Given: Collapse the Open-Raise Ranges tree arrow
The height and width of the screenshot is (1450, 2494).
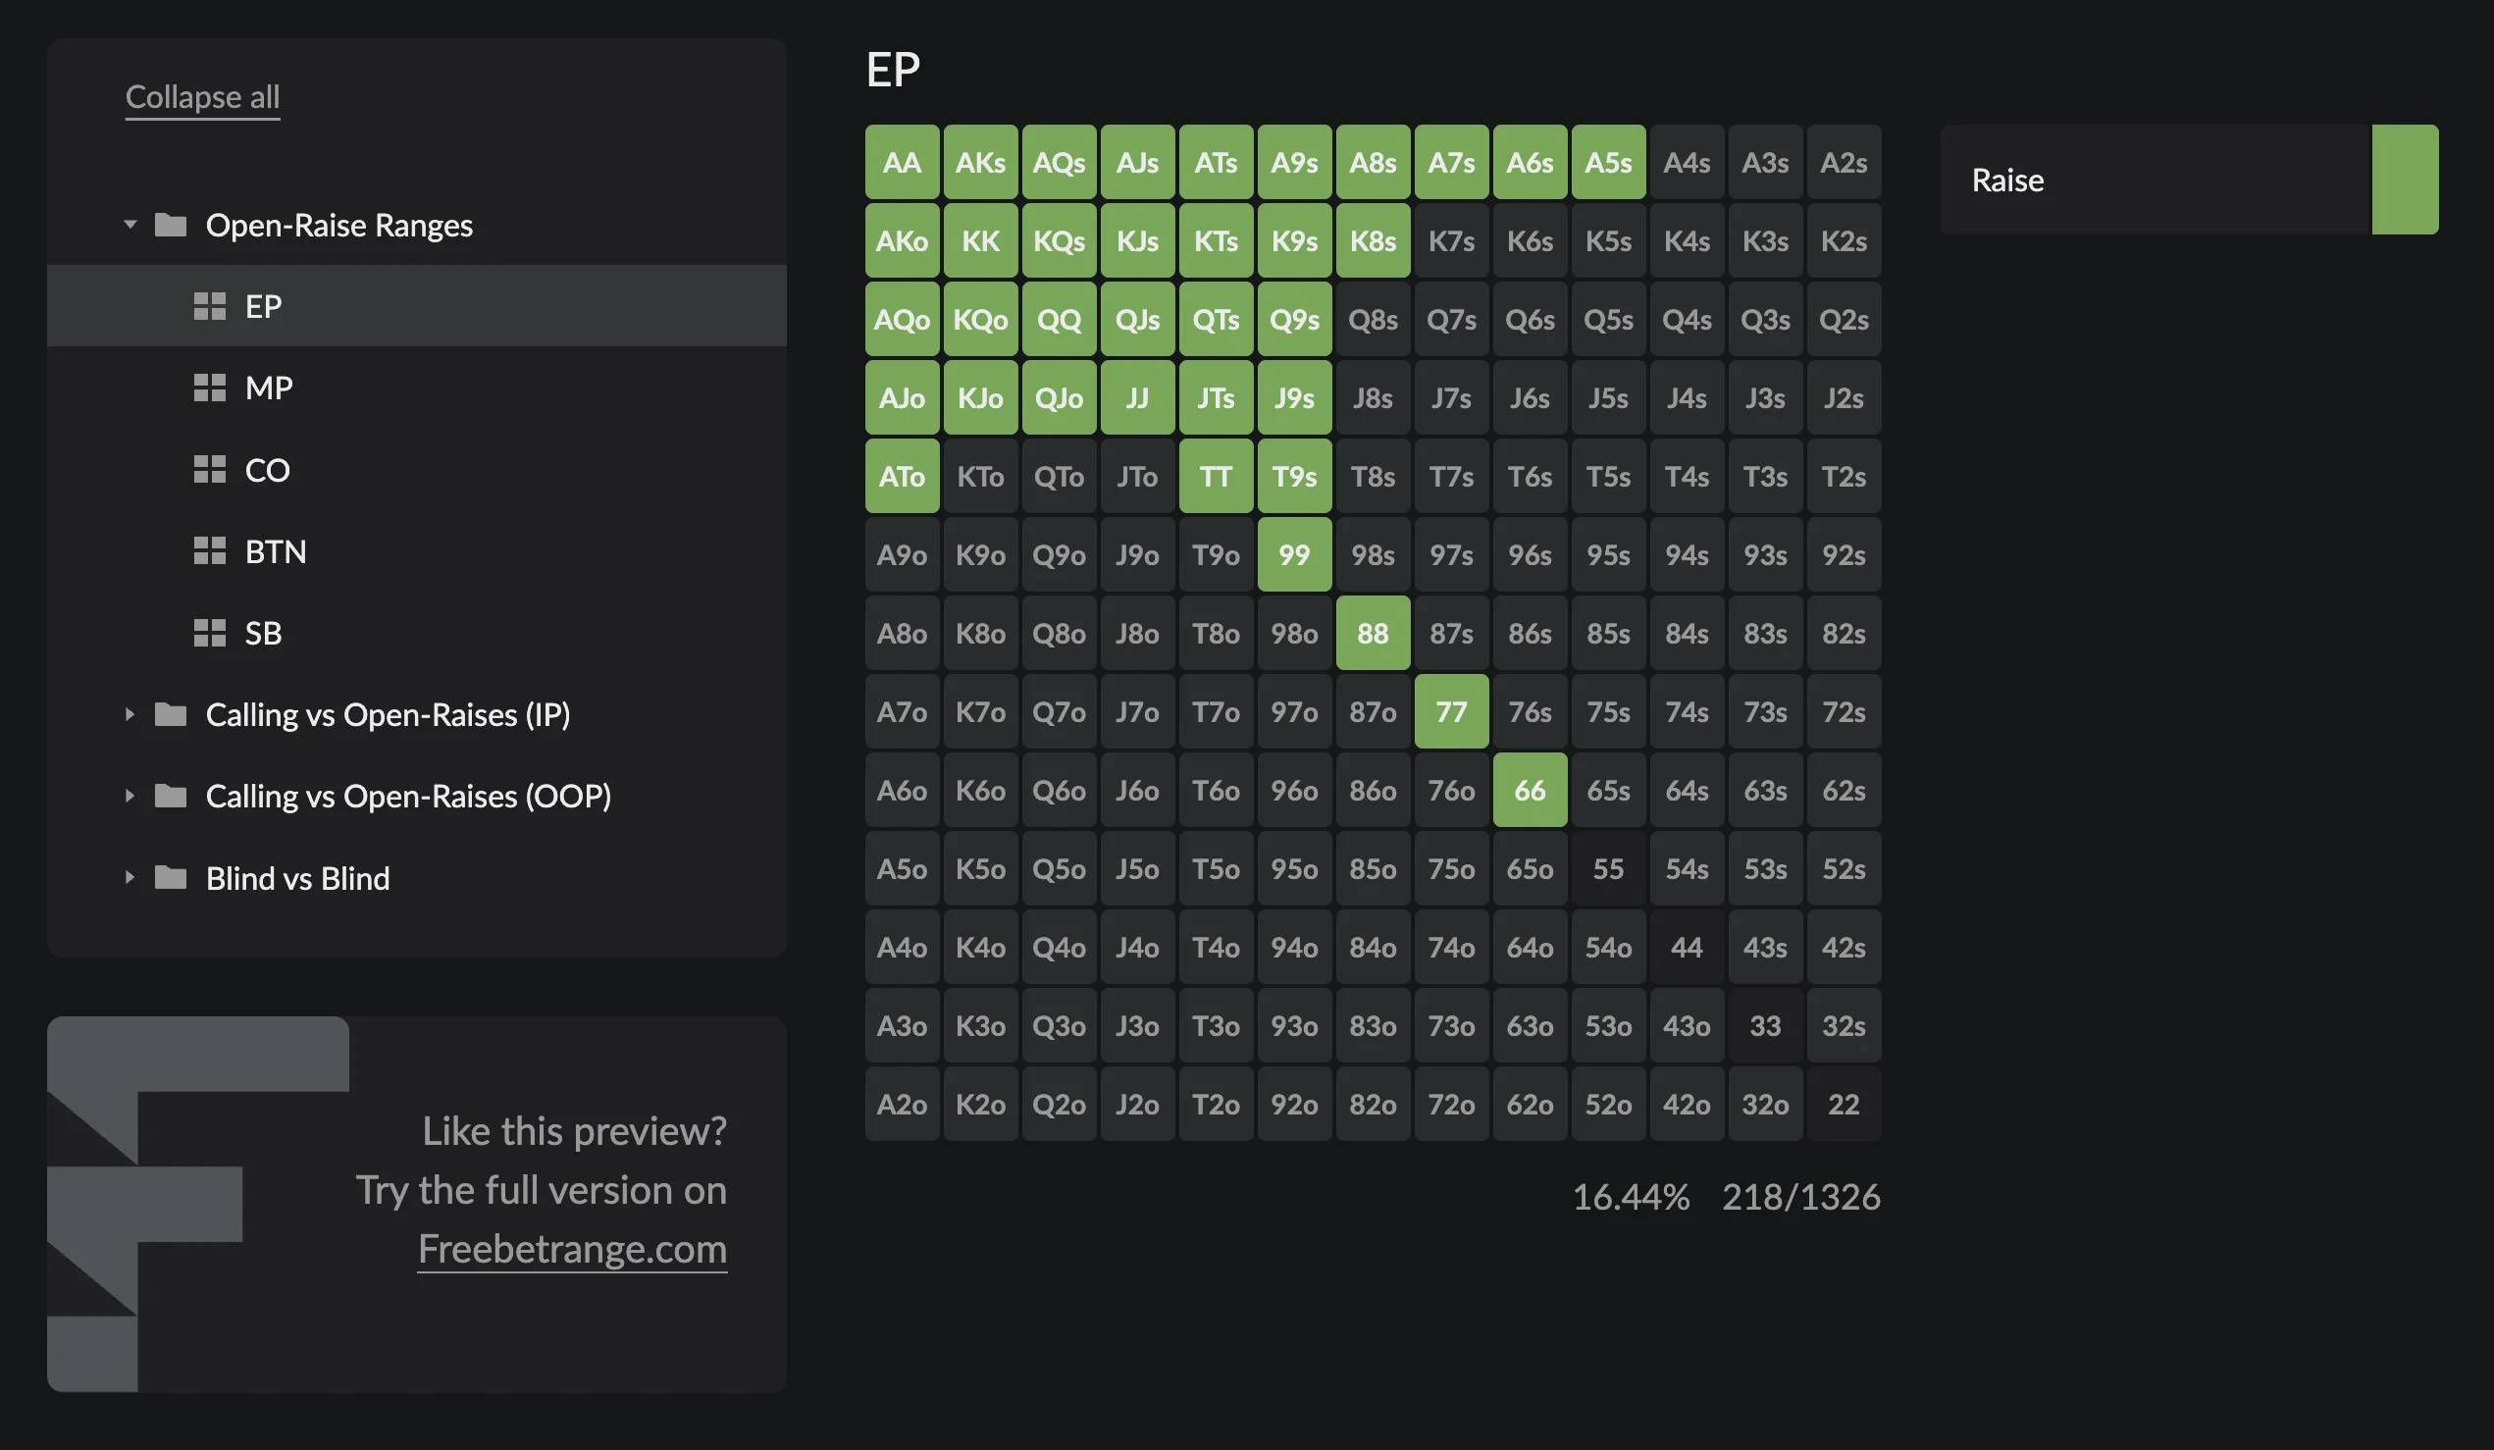Looking at the screenshot, I should (x=130, y=225).
